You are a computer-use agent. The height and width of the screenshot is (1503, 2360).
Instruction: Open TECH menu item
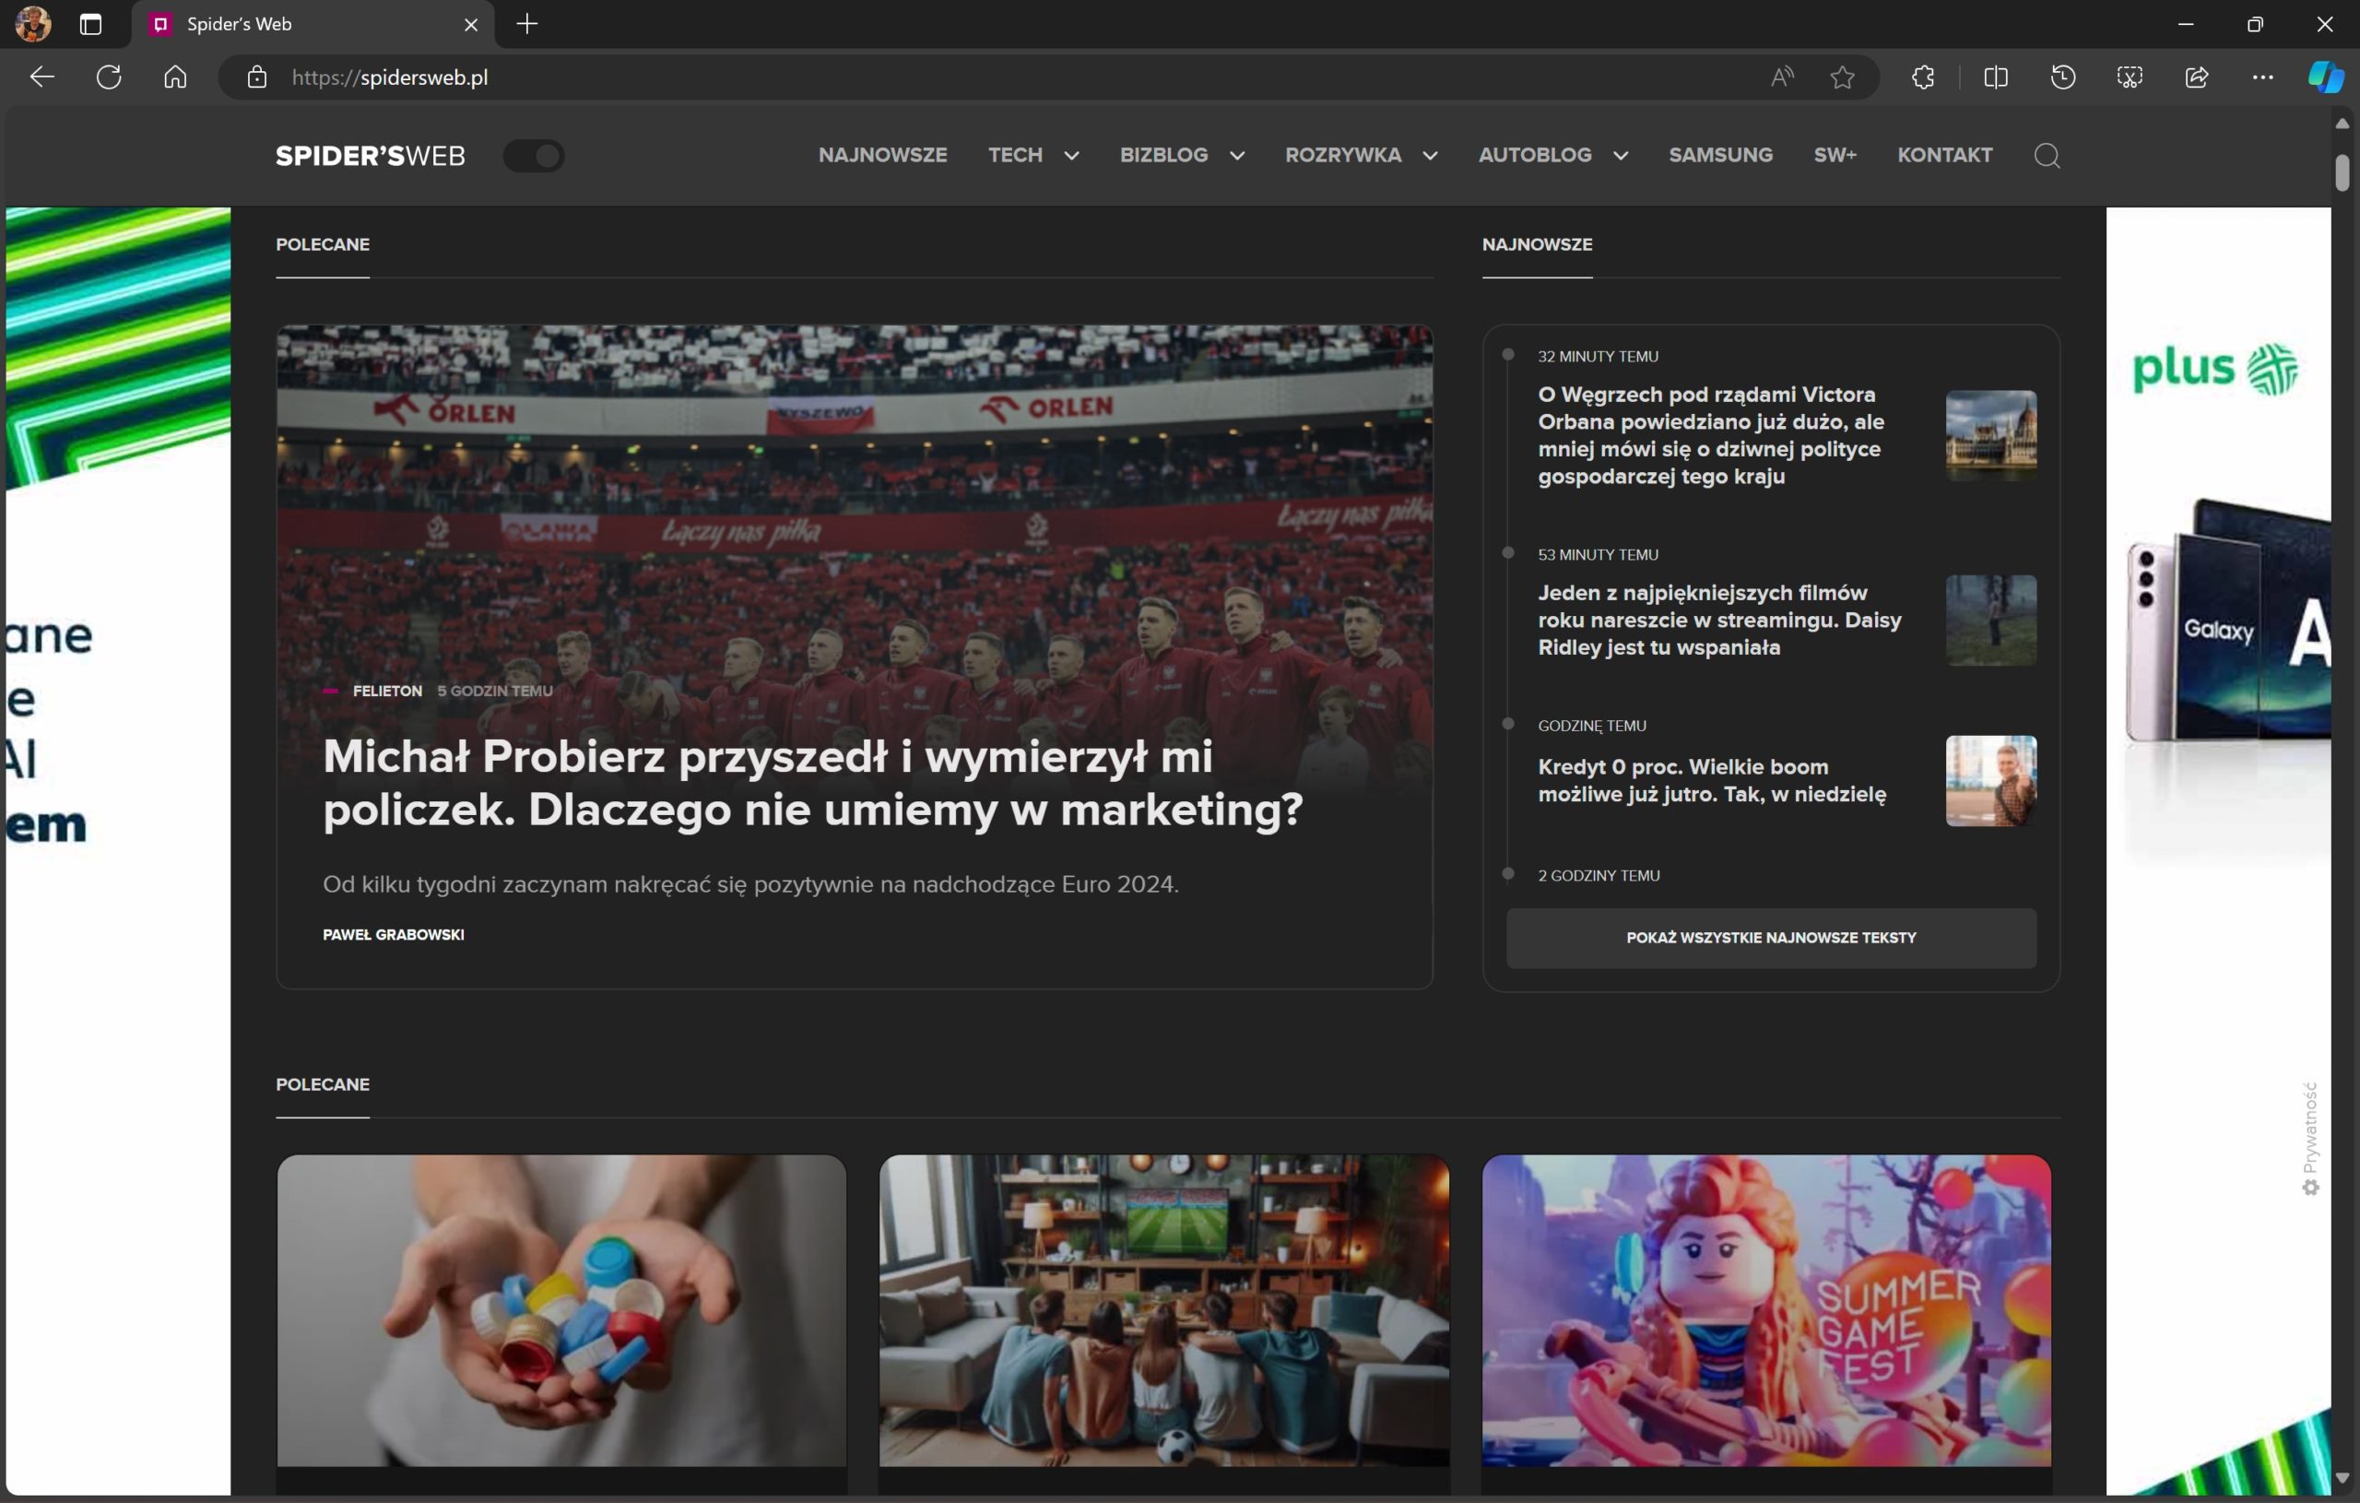(x=1015, y=155)
